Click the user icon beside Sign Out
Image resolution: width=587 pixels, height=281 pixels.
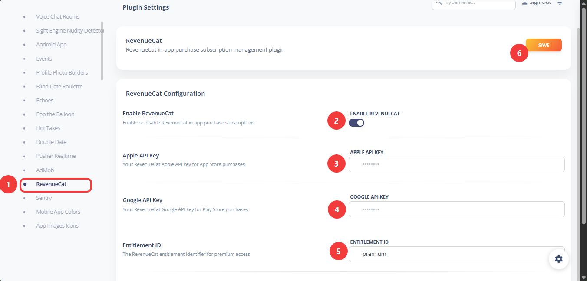pyautogui.click(x=524, y=3)
